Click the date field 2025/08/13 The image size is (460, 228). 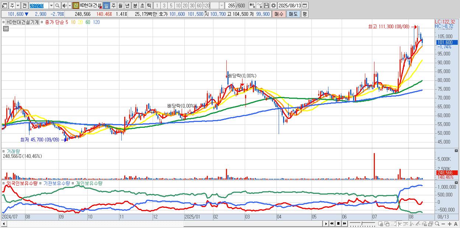click(x=290, y=6)
